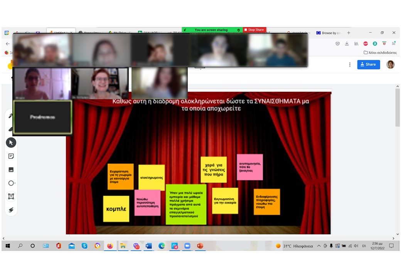401x278 pixels.
Task: Click the Jamboard account profile avatar
Action: coord(390,64)
